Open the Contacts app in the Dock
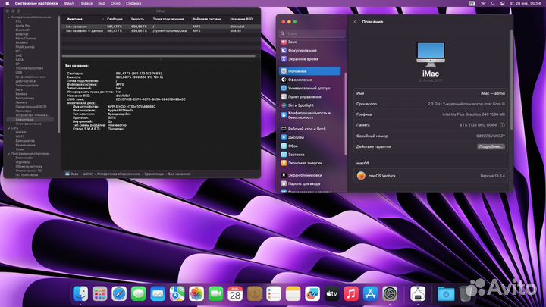This screenshot has height=307, width=546. click(x=255, y=294)
